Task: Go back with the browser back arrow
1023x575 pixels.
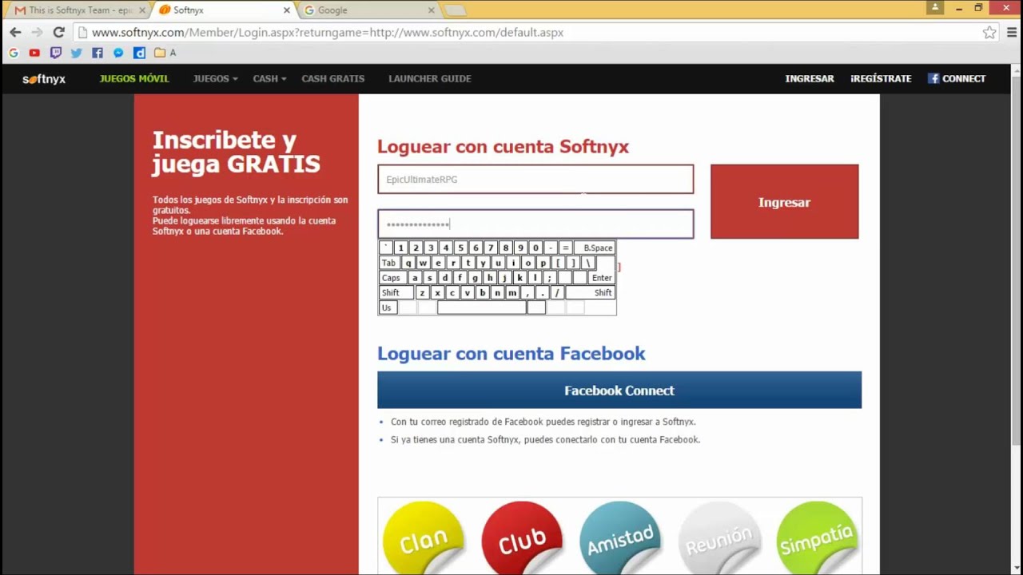Action: 15,33
